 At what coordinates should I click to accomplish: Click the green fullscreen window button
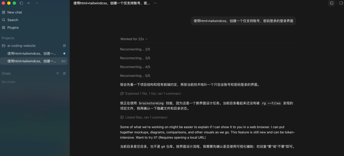click(14, 3)
